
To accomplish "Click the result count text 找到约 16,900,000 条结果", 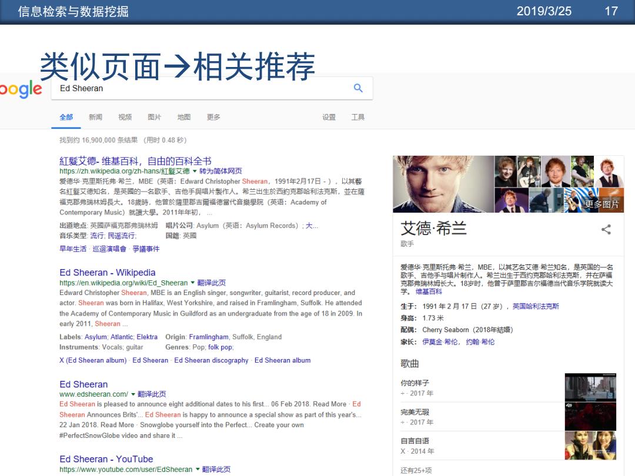I will pos(98,140).
